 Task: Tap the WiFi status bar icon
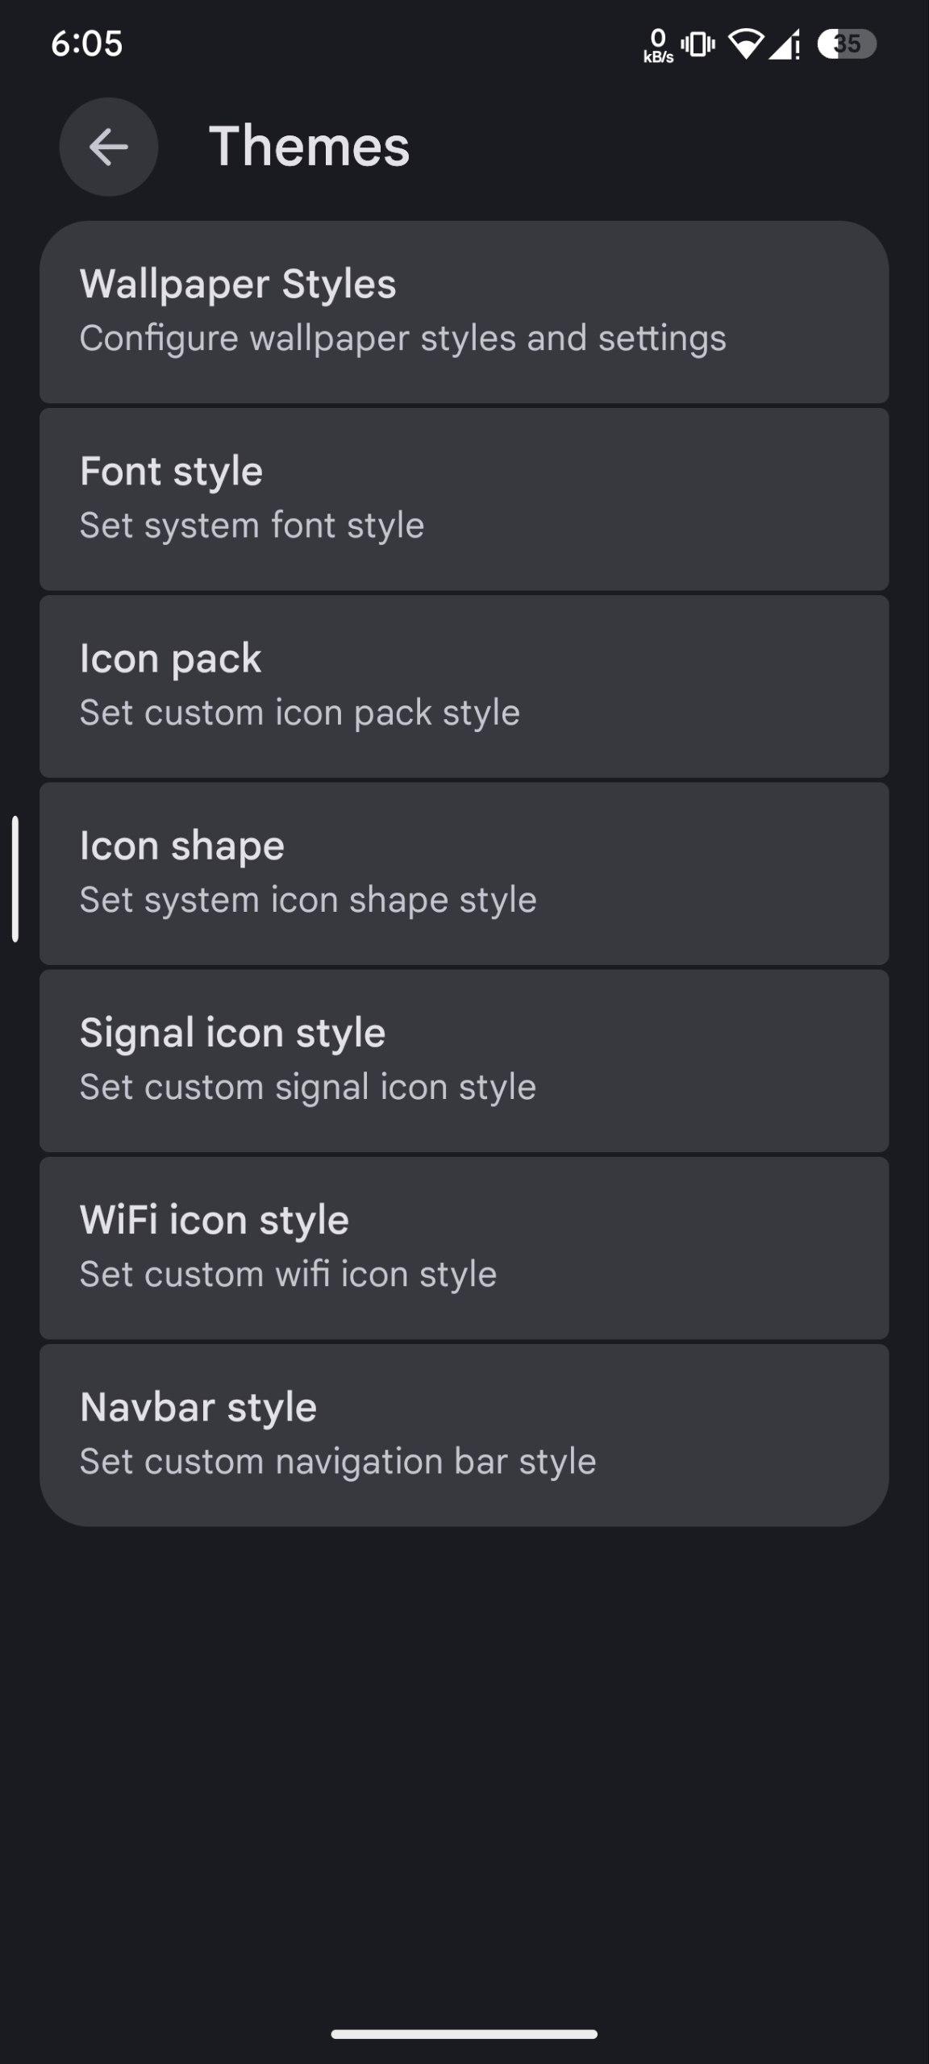(x=746, y=44)
